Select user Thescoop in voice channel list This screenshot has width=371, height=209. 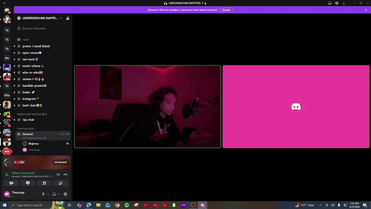pyautogui.click(x=46, y=150)
